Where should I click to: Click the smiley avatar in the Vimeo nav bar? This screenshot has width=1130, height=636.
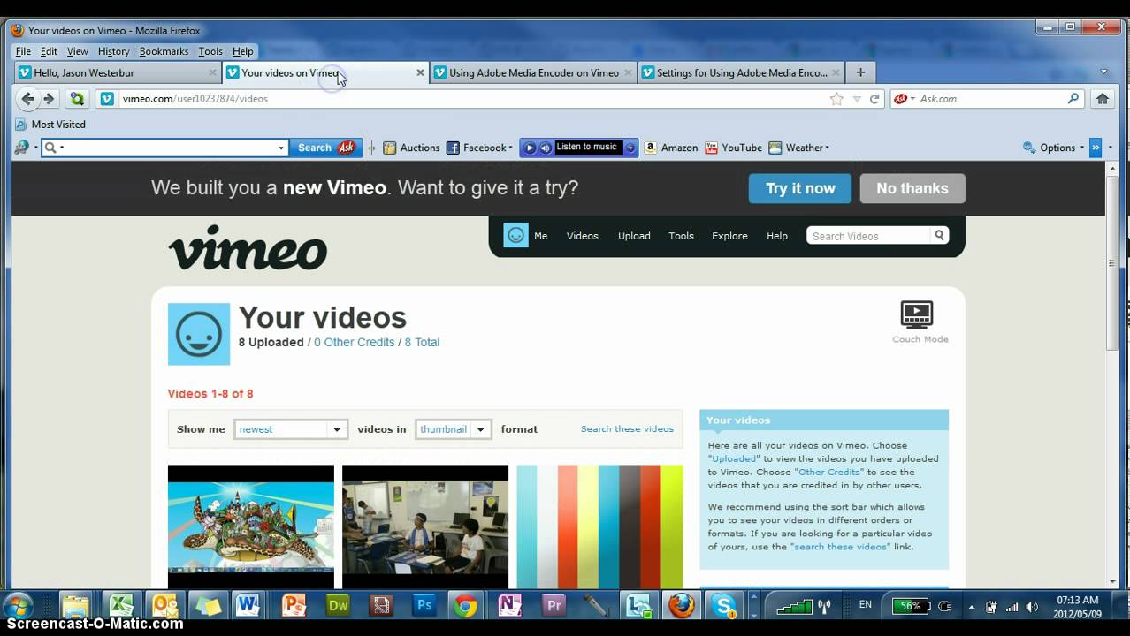pyautogui.click(x=515, y=235)
